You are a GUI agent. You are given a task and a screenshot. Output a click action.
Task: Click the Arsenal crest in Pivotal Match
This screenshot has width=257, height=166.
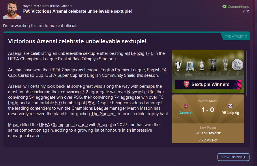(186, 106)
